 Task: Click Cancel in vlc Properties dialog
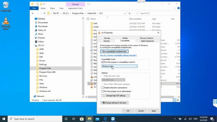(141, 111)
